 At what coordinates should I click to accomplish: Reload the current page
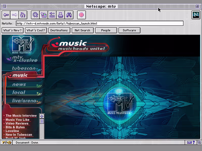(35, 15)
